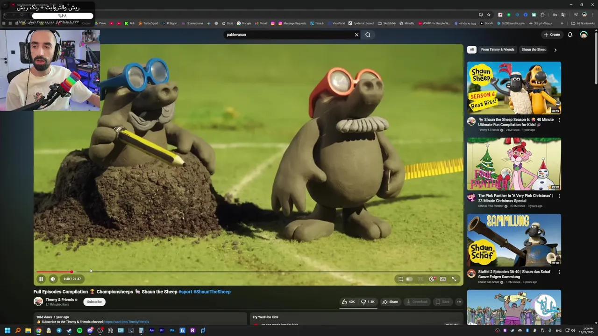The image size is (598, 336).
Task: Open the Create menu
Action: tap(552, 35)
